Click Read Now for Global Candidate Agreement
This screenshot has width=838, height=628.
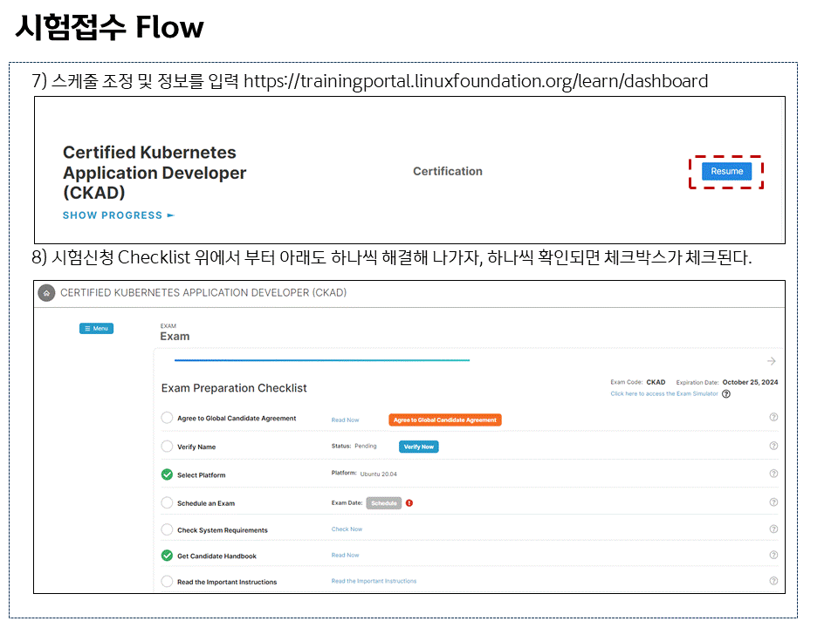(346, 420)
